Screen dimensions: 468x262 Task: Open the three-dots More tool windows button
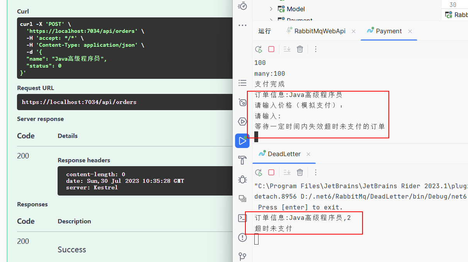click(x=242, y=26)
